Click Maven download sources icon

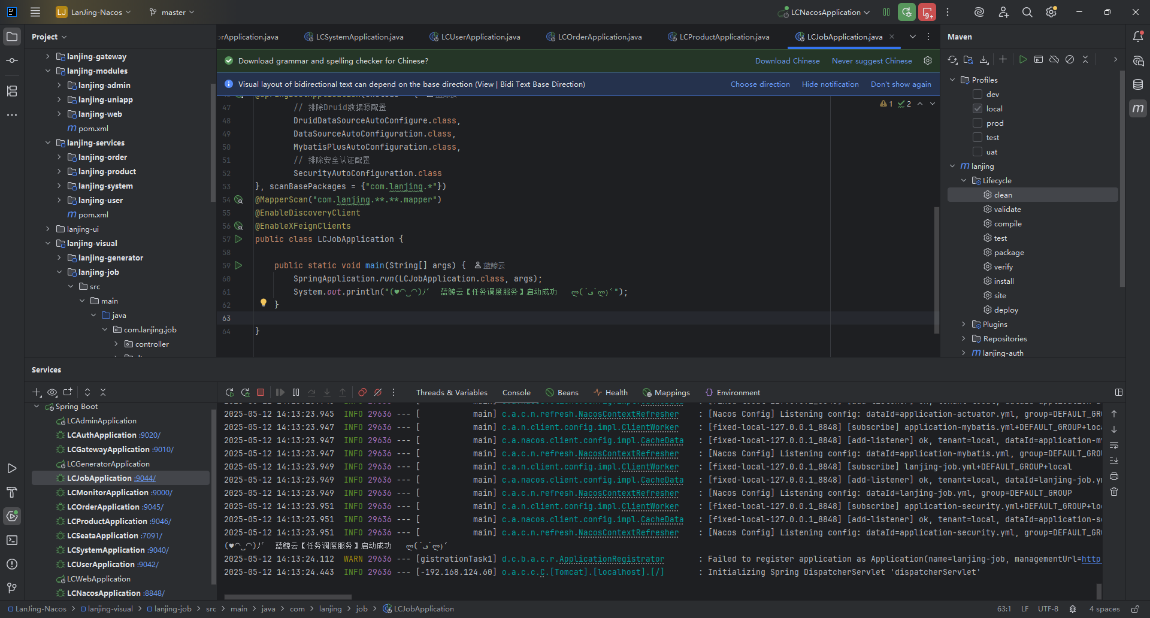pyautogui.click(x=983, y=59)
